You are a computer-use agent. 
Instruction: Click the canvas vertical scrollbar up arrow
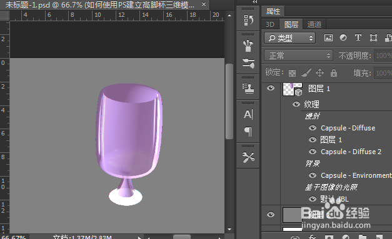pos(229,16)
